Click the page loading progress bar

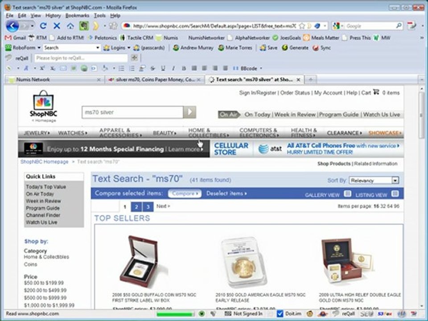pyautogui.click(x=175, y=314)
